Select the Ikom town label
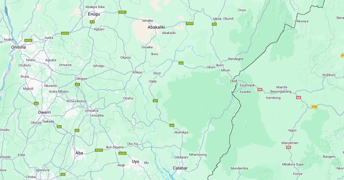The width and height of the screenshot is (344, 180). (x=220, y=65)
